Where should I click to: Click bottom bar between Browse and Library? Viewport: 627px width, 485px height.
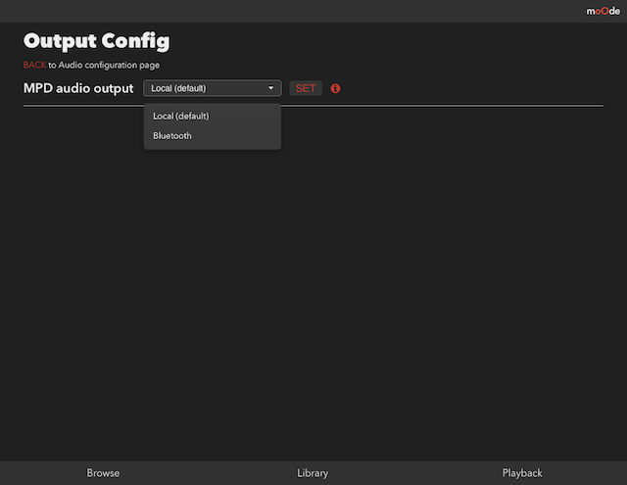208,473
